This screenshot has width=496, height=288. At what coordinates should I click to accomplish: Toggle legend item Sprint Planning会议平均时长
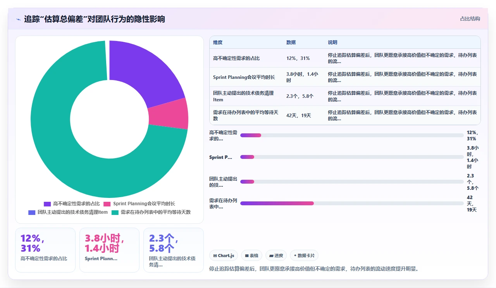(x=139, y=204)
